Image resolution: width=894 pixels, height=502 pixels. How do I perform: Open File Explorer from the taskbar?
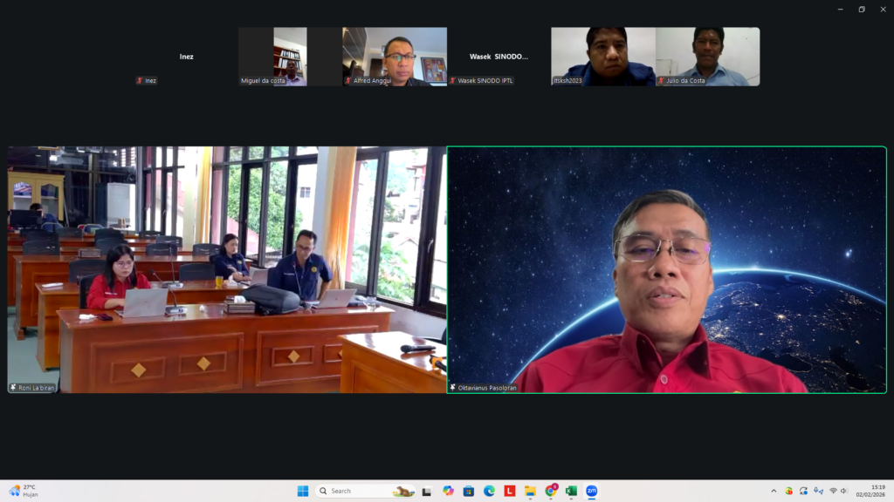pos(530,491)
